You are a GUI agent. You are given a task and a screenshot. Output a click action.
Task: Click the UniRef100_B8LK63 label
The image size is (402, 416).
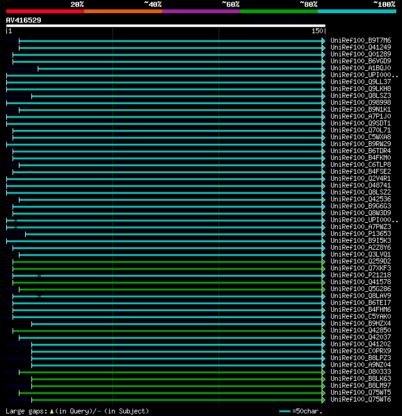[x=361, y=378]
